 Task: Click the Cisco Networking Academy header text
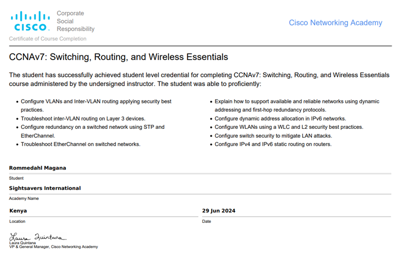(336, 23)
